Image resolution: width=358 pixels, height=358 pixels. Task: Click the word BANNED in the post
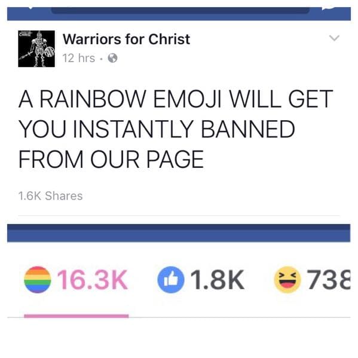click(x=248, y=129)
